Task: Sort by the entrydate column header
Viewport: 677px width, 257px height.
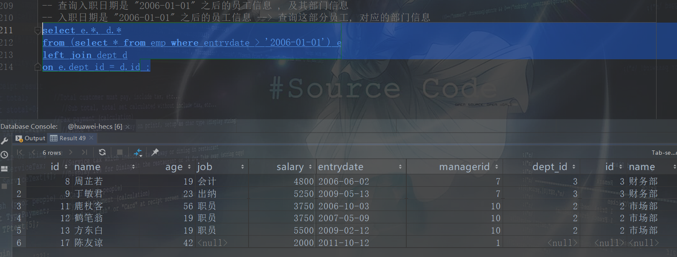Action: (360, 167)
